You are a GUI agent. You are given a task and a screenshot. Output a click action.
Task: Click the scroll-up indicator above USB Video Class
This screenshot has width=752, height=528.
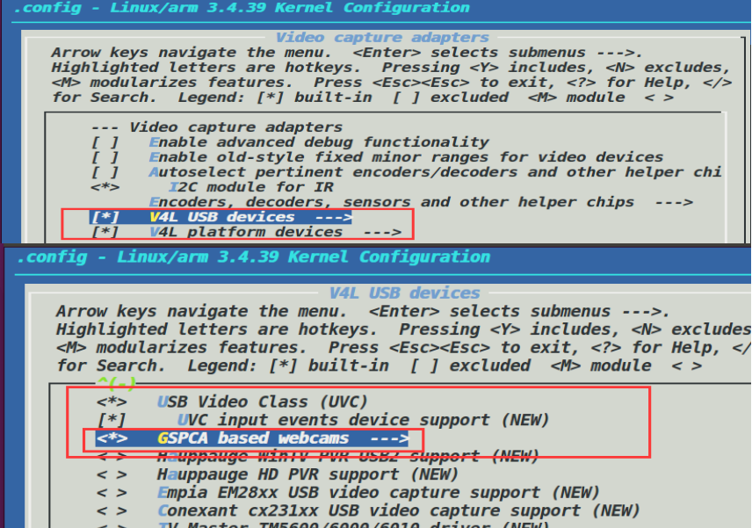point(116,383)
